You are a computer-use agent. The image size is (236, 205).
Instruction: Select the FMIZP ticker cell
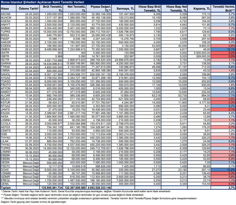(8, 39)
